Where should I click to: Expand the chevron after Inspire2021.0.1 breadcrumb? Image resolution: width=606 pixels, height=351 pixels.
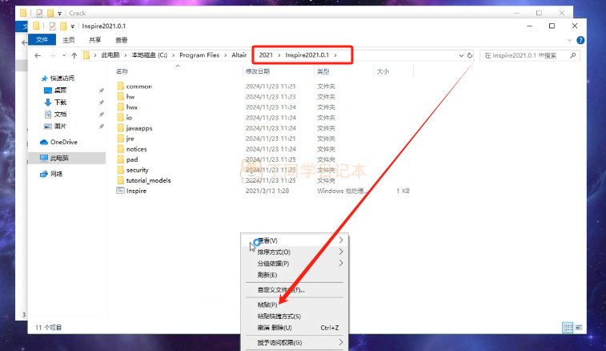(x=335, y=55)
